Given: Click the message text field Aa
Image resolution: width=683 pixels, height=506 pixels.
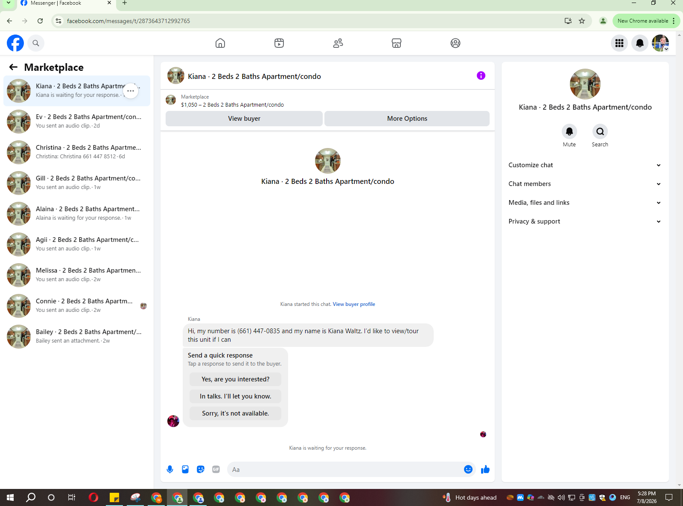Looking at the screenshot, I should coord(345,469).
